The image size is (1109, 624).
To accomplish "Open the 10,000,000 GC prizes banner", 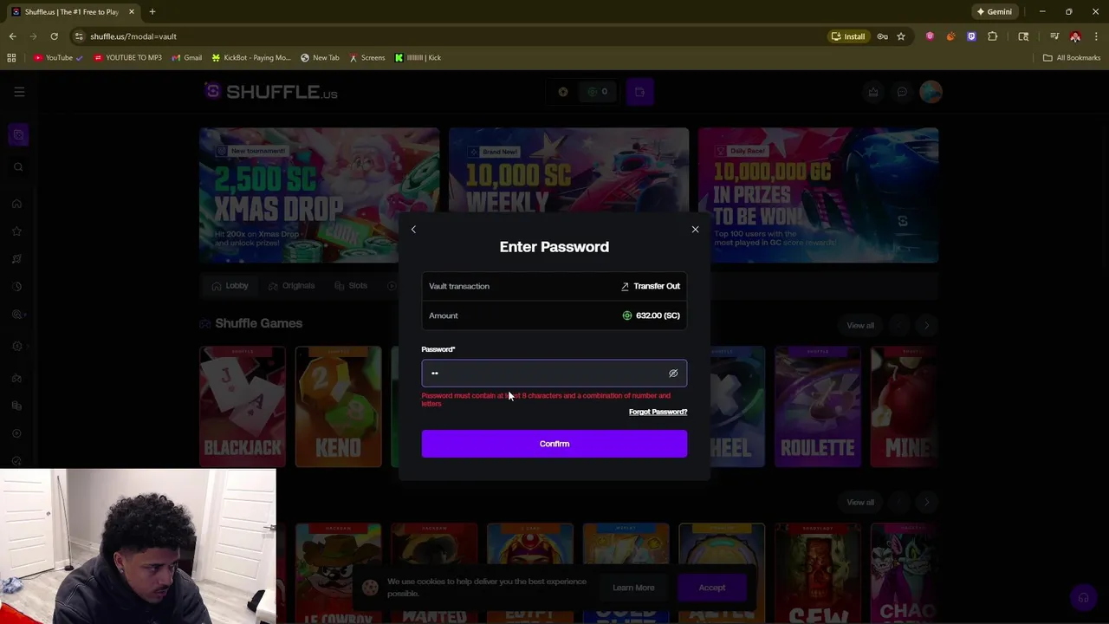I will (x=818, y=195).
